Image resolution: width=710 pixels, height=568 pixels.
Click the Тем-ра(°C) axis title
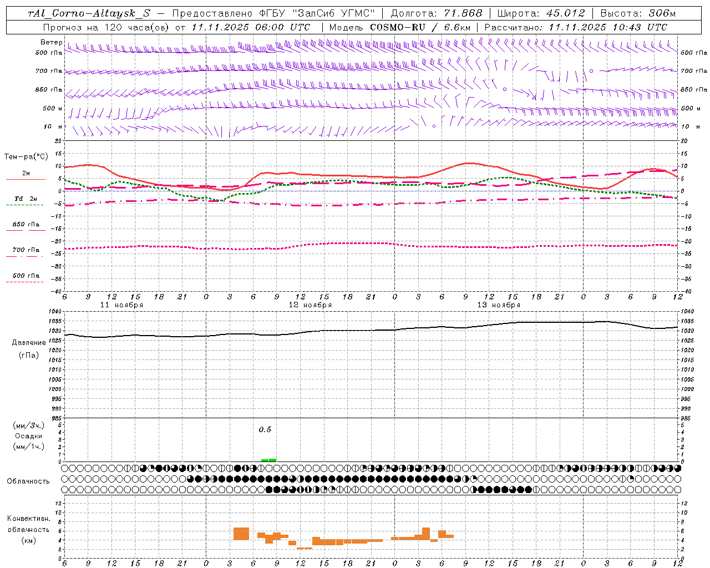tap(26, 157)
